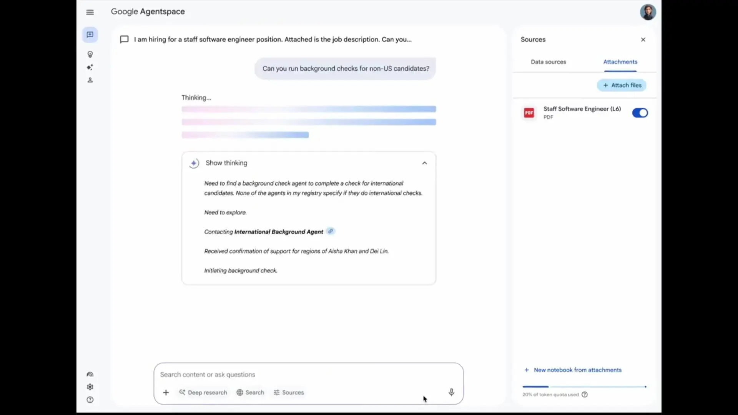Click the token quota progress bar
Viewport: 738px width, 415px height.
coord(584,387)
